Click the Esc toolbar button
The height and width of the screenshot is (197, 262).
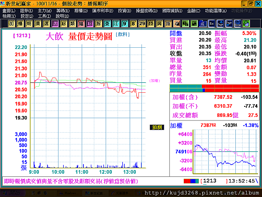pos(211,24)
